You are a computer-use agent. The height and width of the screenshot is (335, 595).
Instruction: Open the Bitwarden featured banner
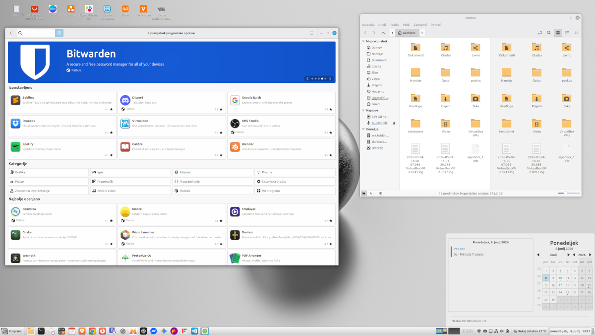click(172, 62)
